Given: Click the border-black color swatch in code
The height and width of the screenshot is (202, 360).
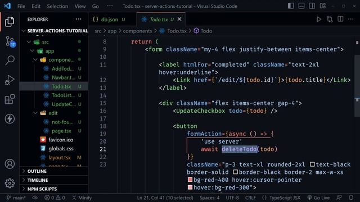Looking at the screenshot, I should [x=235, y=172].
